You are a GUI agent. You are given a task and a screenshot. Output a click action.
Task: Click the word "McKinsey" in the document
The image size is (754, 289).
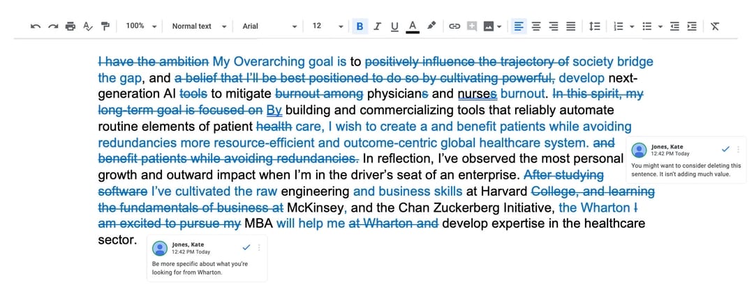316,208
